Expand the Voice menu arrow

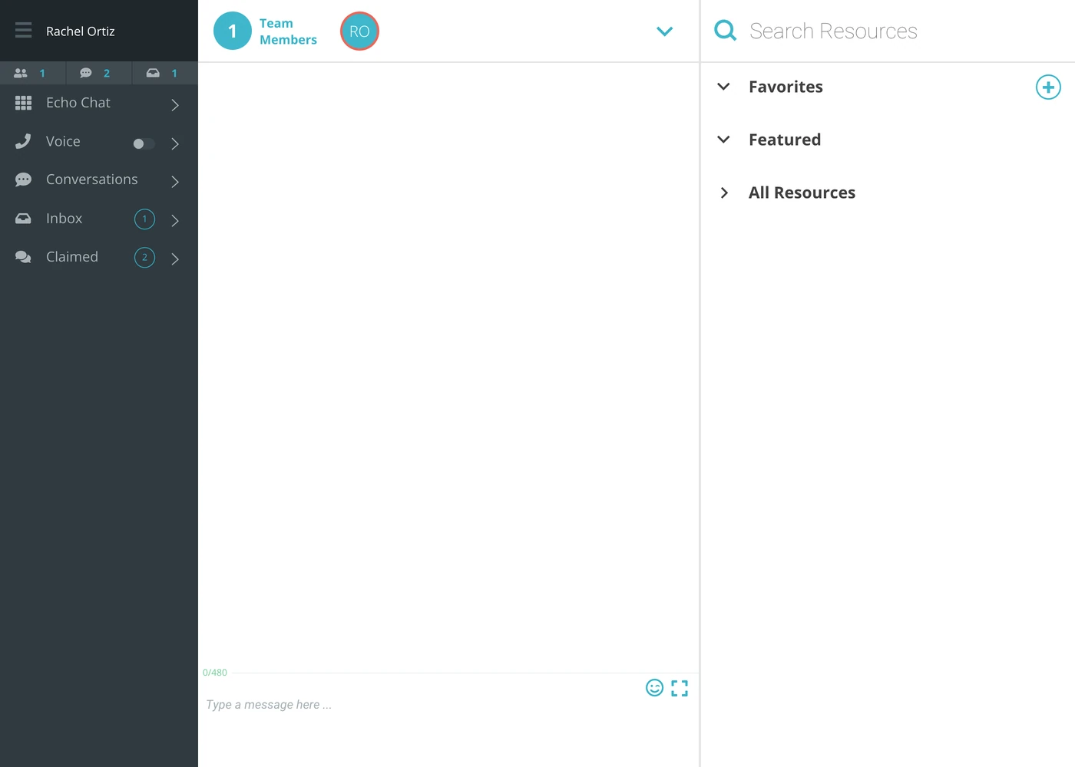[175, 143]
